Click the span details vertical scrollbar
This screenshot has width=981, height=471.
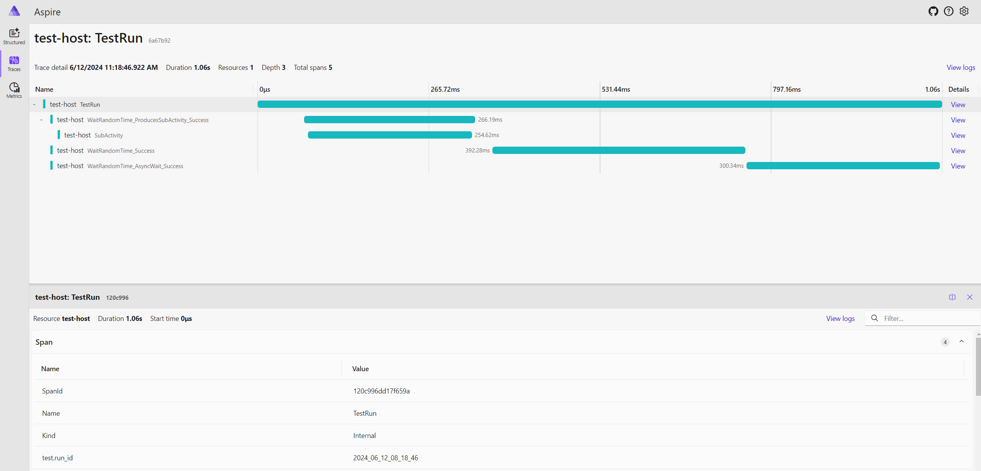pyautogui.click(x=978, y=367)
